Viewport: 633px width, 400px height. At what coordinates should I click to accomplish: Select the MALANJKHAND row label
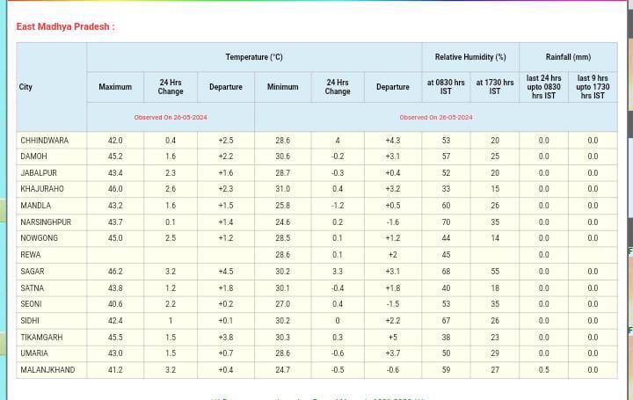click(x=47, y=370)
